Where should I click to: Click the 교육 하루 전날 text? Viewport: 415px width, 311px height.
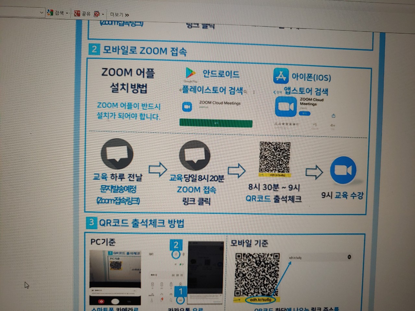(x=118, y=177)
